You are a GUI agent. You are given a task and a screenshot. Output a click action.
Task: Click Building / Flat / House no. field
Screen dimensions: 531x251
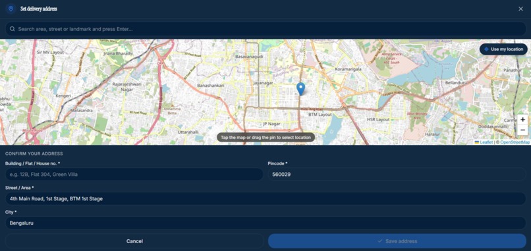pyautogui.click(x=134, y=175)
